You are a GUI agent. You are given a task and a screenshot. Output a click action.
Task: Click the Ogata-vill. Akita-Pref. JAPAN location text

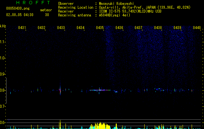tap(145, 7)
